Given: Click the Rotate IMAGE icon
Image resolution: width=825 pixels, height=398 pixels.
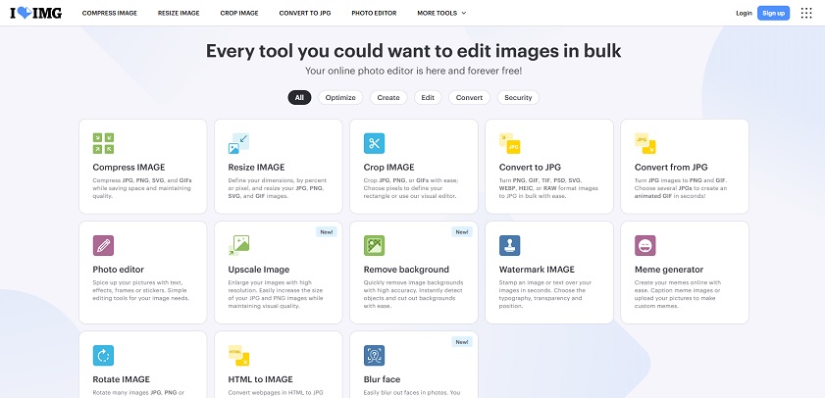Looking at the screenshot, I should 103,354.
